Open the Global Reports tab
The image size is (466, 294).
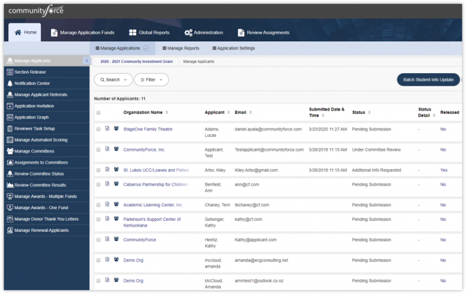pyautogui.click(x=150, y=33)
